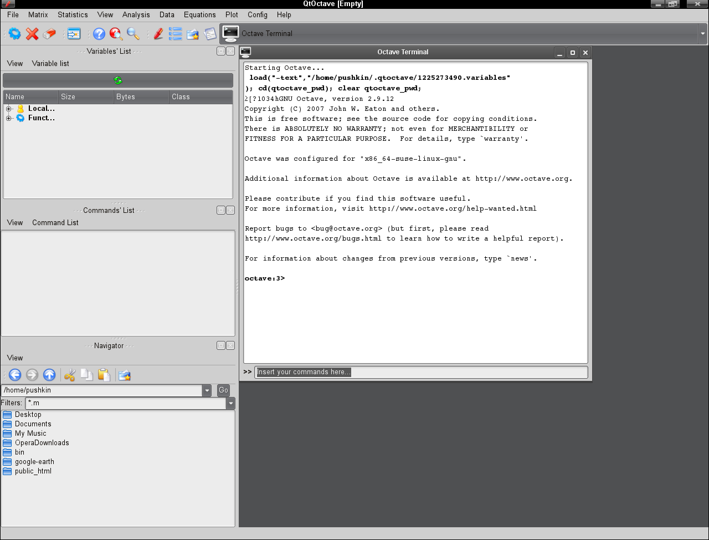The height and width of the screenshot is (540, 709).
Task: Click the 'Insert your commands here' input field
Action: pyautogui.click(x=421, y=372)
